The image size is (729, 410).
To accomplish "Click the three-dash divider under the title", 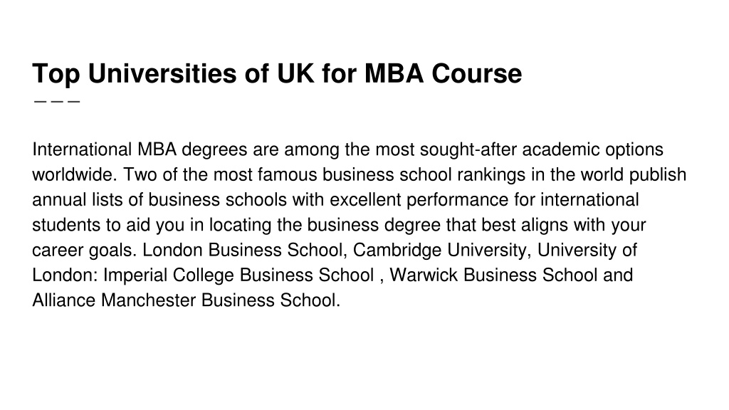I will (57, 101).
